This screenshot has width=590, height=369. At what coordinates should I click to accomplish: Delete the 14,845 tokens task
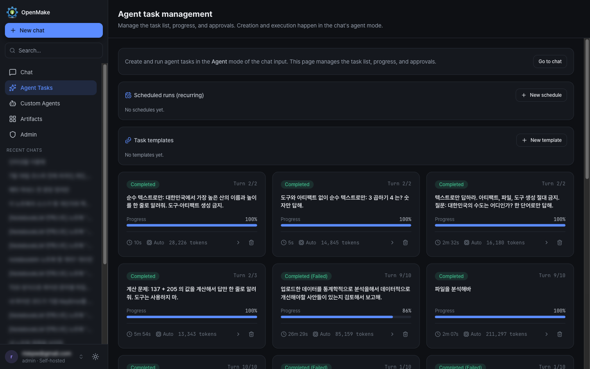point(406,243)
